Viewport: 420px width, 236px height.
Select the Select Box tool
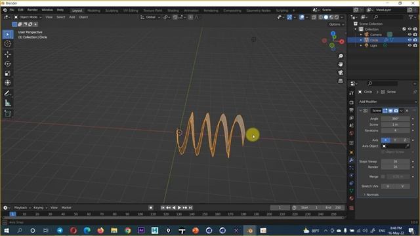[7, 35]
